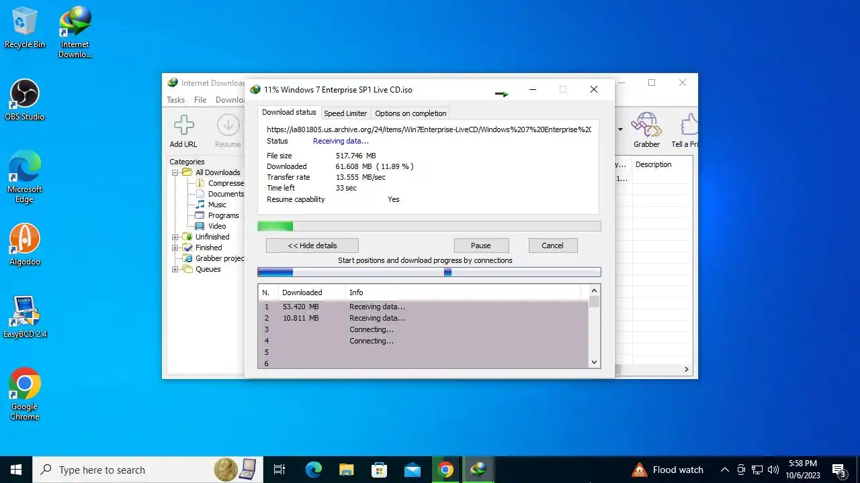Open the notification center icon
The height and width of the screenshot is (483, 860).
pyautogui.click(x=838, y=470)
